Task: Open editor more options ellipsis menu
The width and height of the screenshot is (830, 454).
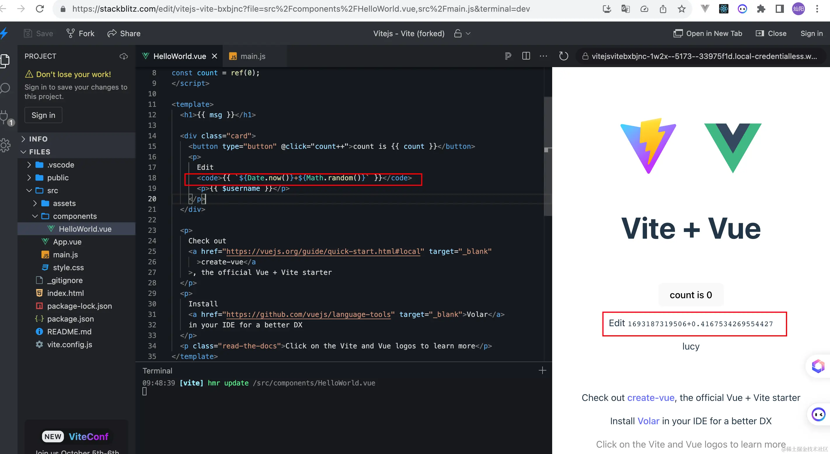Action: (x=543, y=56)
